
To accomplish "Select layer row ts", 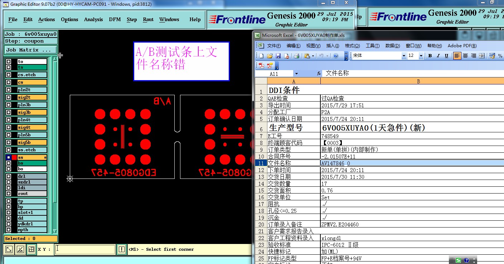I will 32,67.
